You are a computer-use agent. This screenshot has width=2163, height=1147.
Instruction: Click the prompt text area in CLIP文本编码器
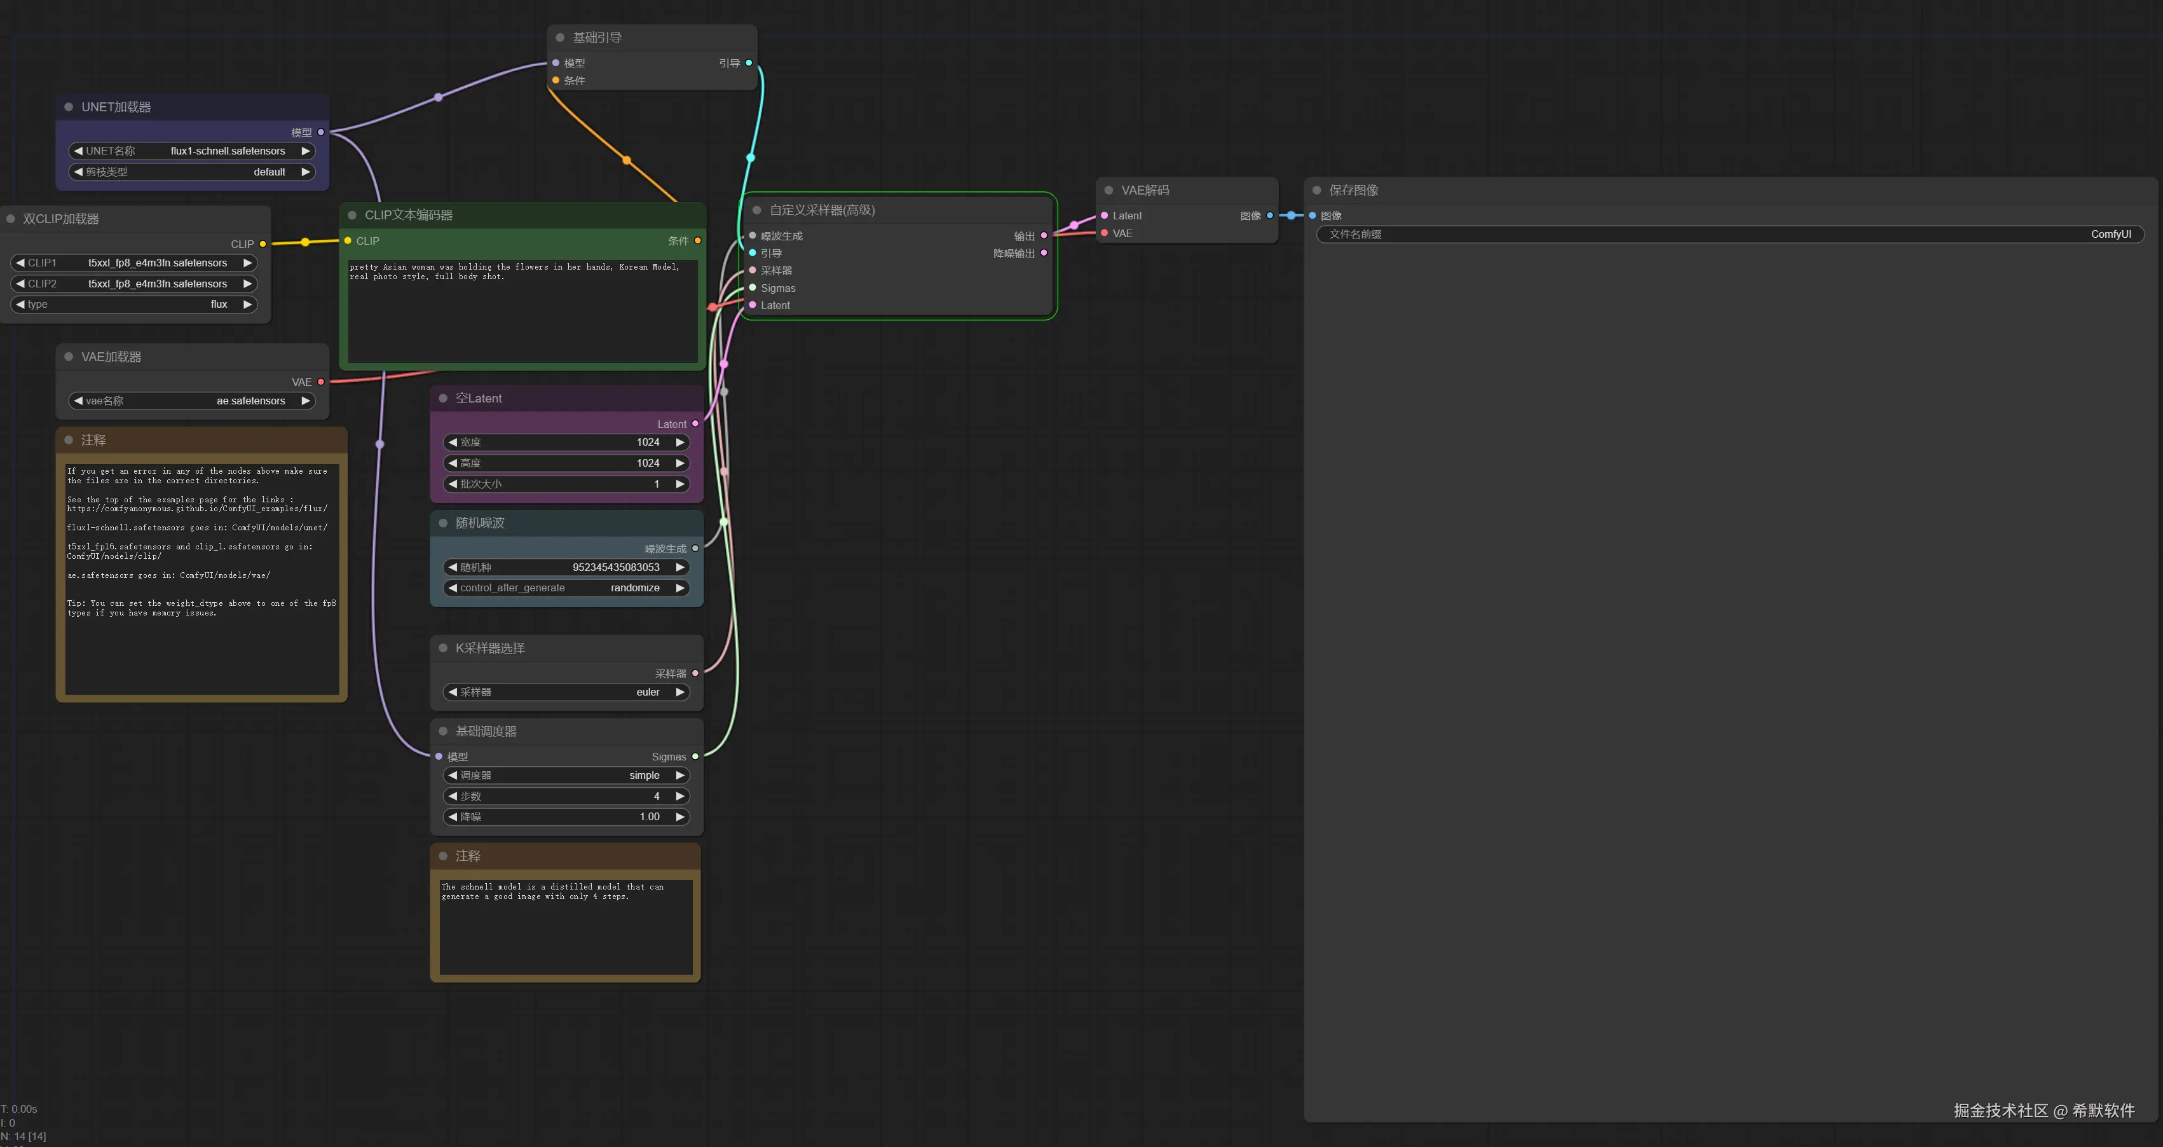point(522,311)
